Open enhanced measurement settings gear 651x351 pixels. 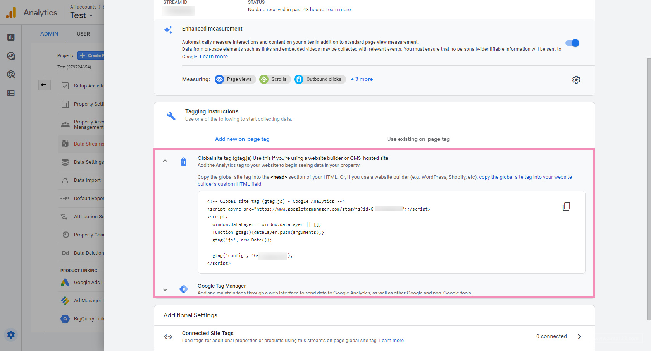(576, 80)
